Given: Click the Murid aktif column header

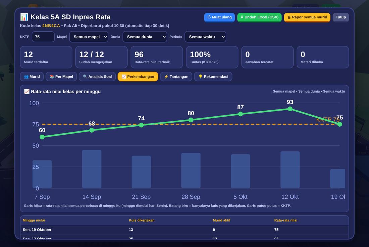Looking at the screenshot, I should 221,220.
